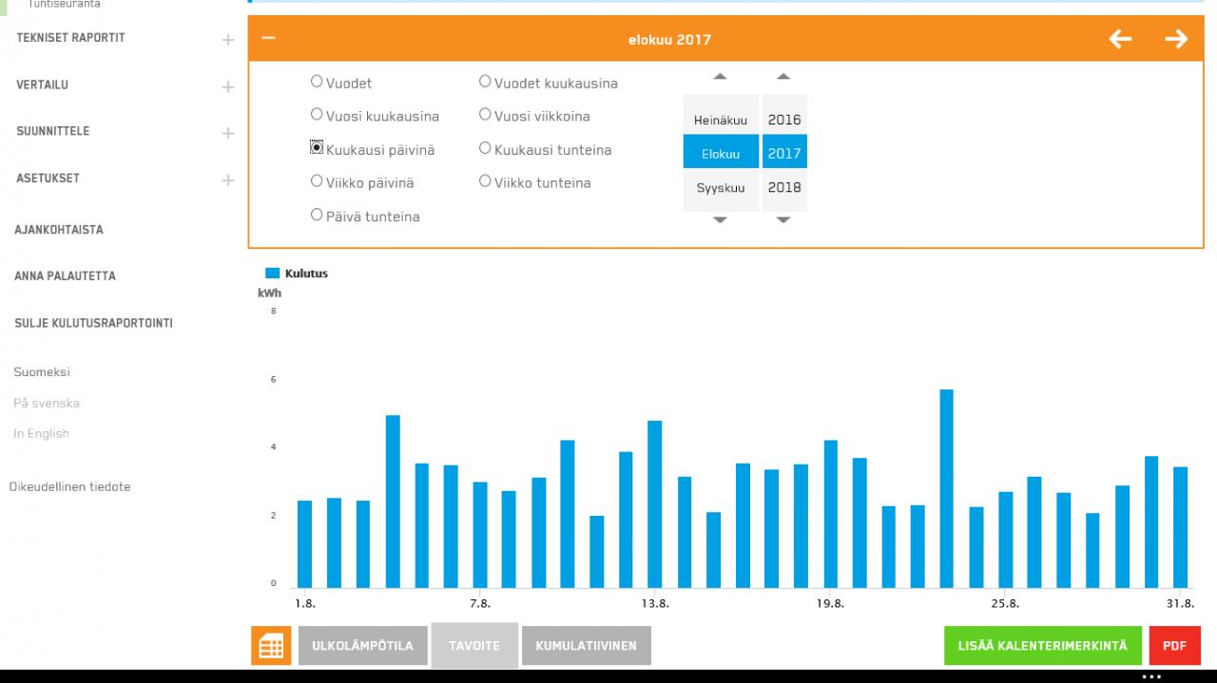
Task: Open Ajankohtaista menu item
Action: point(59,230)
